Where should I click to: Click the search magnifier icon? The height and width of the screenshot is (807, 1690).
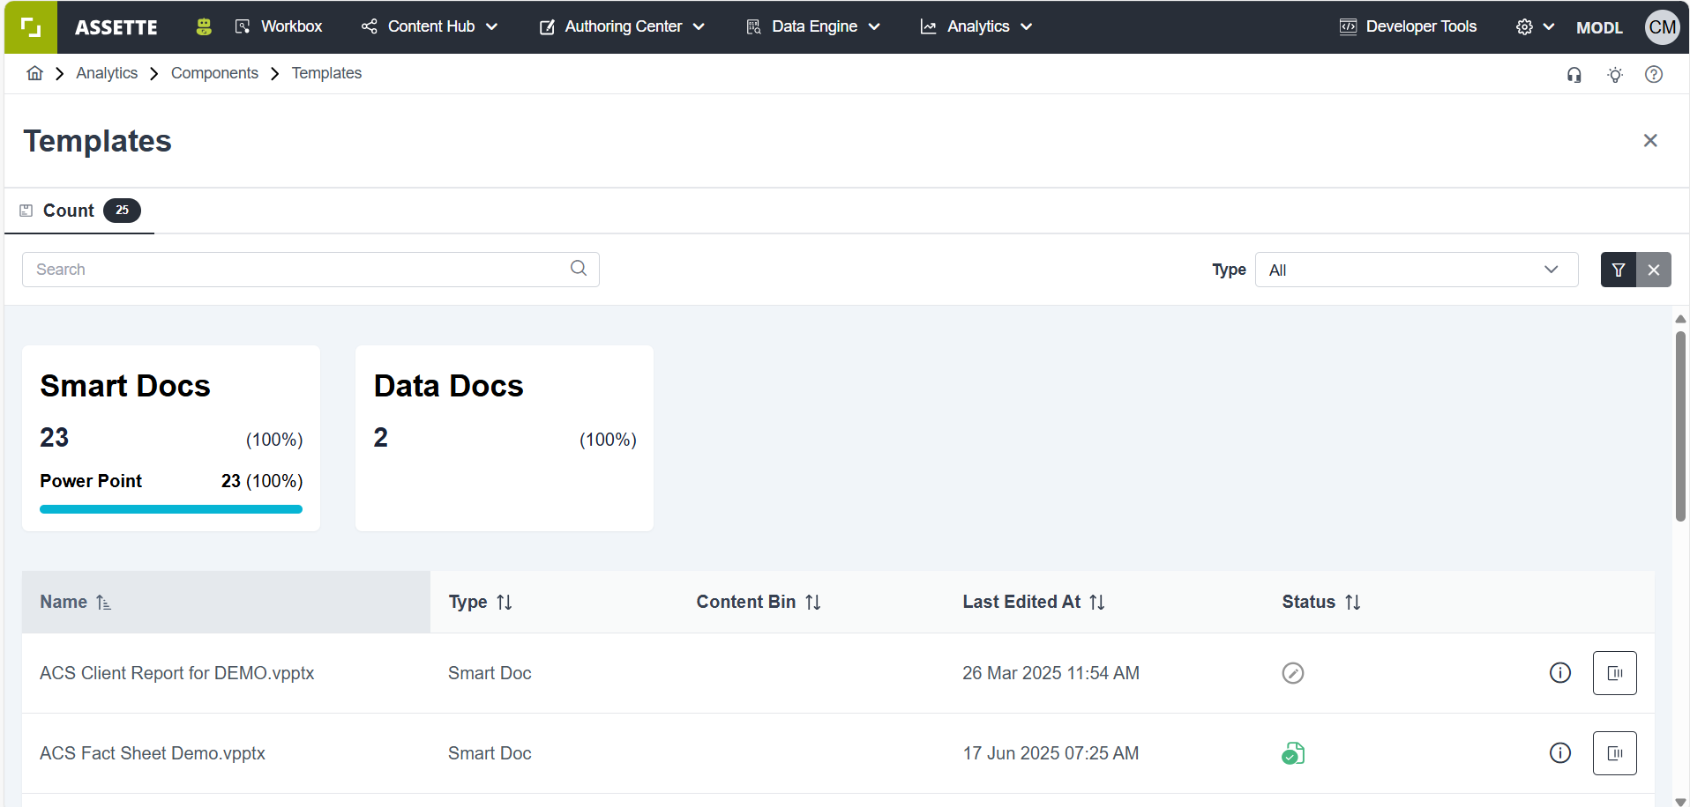(x=579, y=269)
